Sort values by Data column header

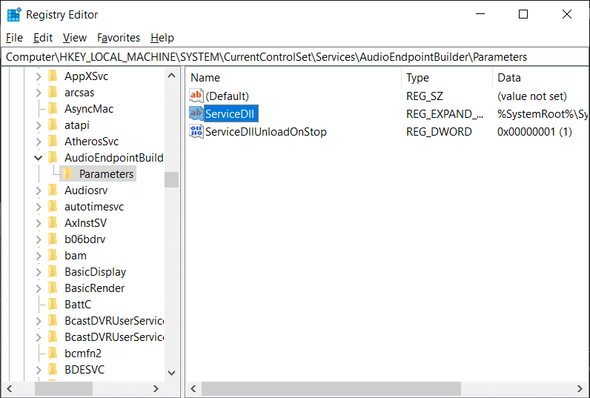540,78
